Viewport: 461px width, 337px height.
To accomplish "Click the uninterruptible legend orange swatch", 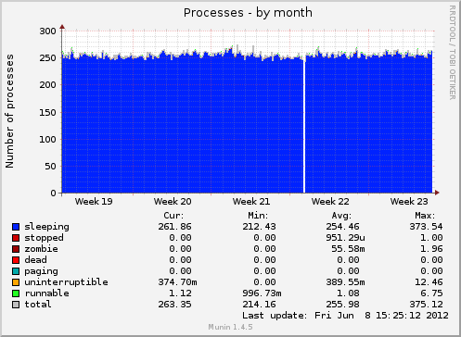I will pos(16,282).
